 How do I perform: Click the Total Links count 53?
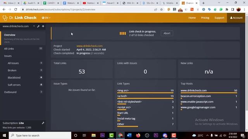click(x=82, y=71)
